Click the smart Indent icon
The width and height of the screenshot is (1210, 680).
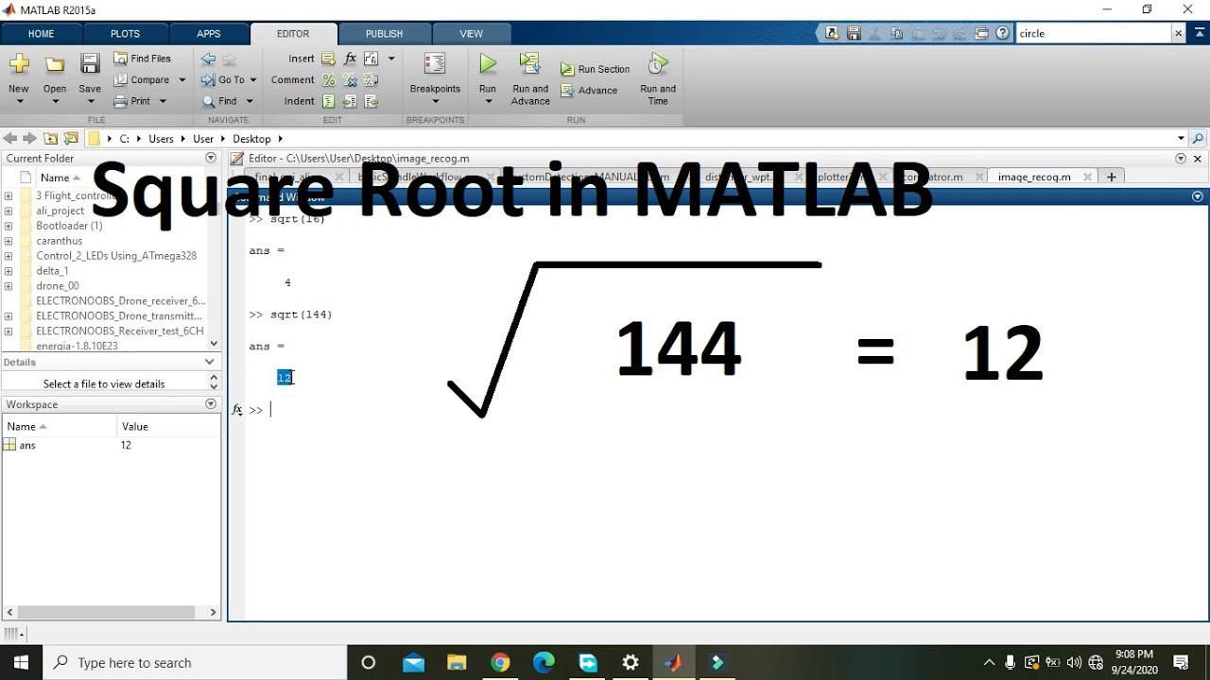(x=328, y=101)
